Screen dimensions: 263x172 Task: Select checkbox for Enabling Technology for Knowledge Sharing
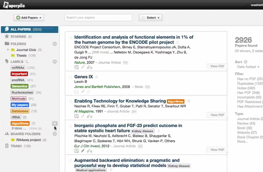[x=70, y=101]
